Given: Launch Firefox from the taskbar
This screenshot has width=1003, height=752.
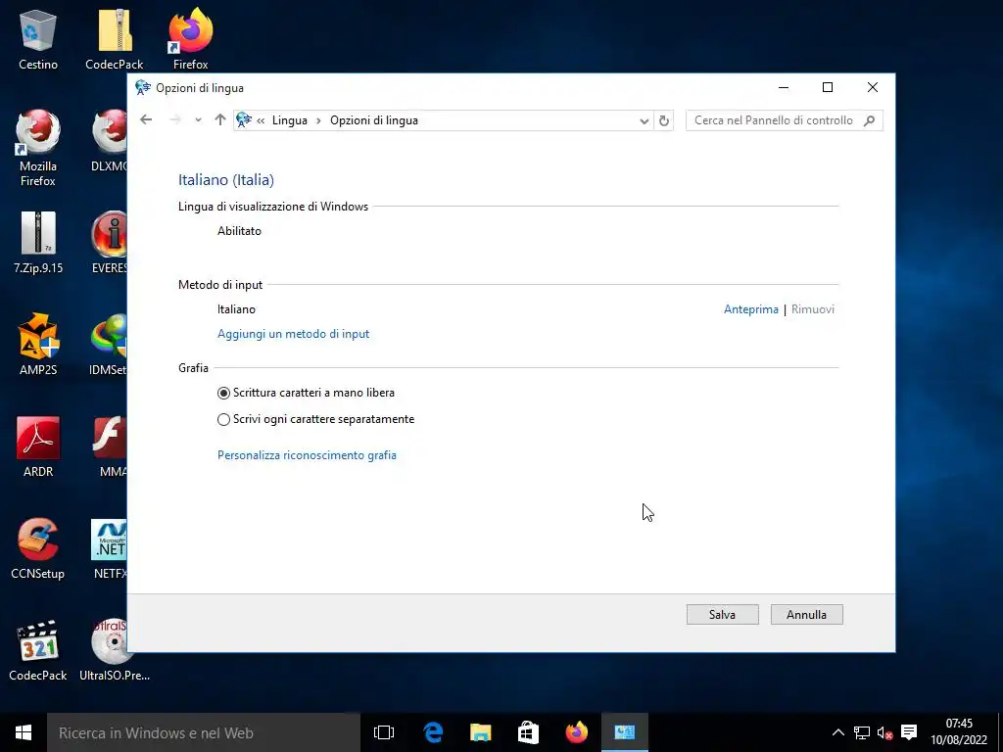Looking at the screenshot, I should pos(576,732).
